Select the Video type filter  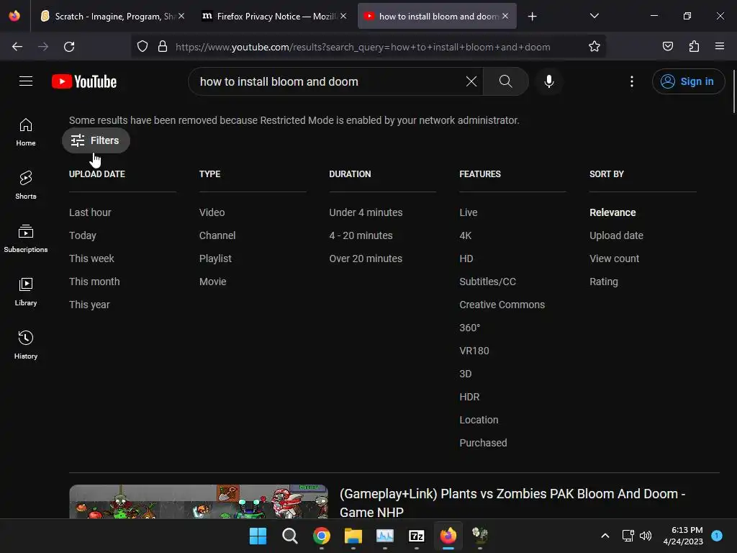[x=212, y=212]
